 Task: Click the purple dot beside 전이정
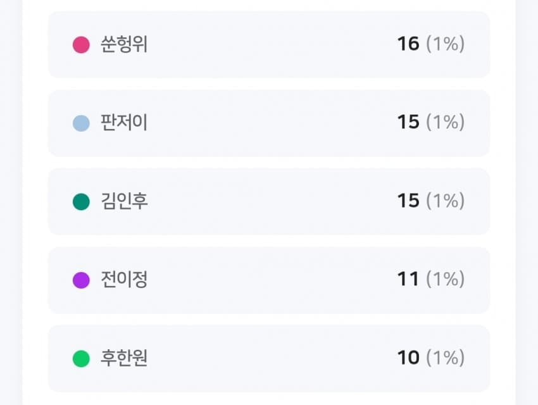(81, 280)
